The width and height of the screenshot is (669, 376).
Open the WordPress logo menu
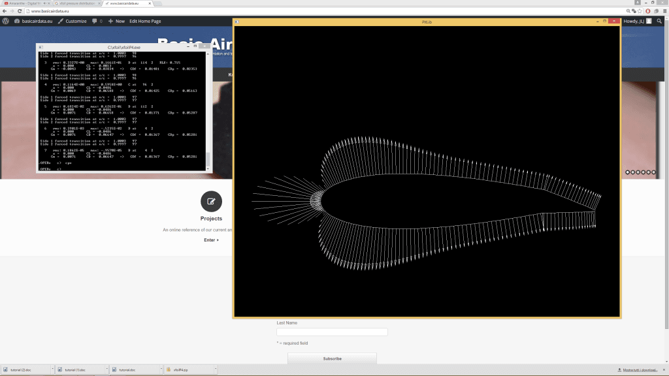tap(5, 21)
